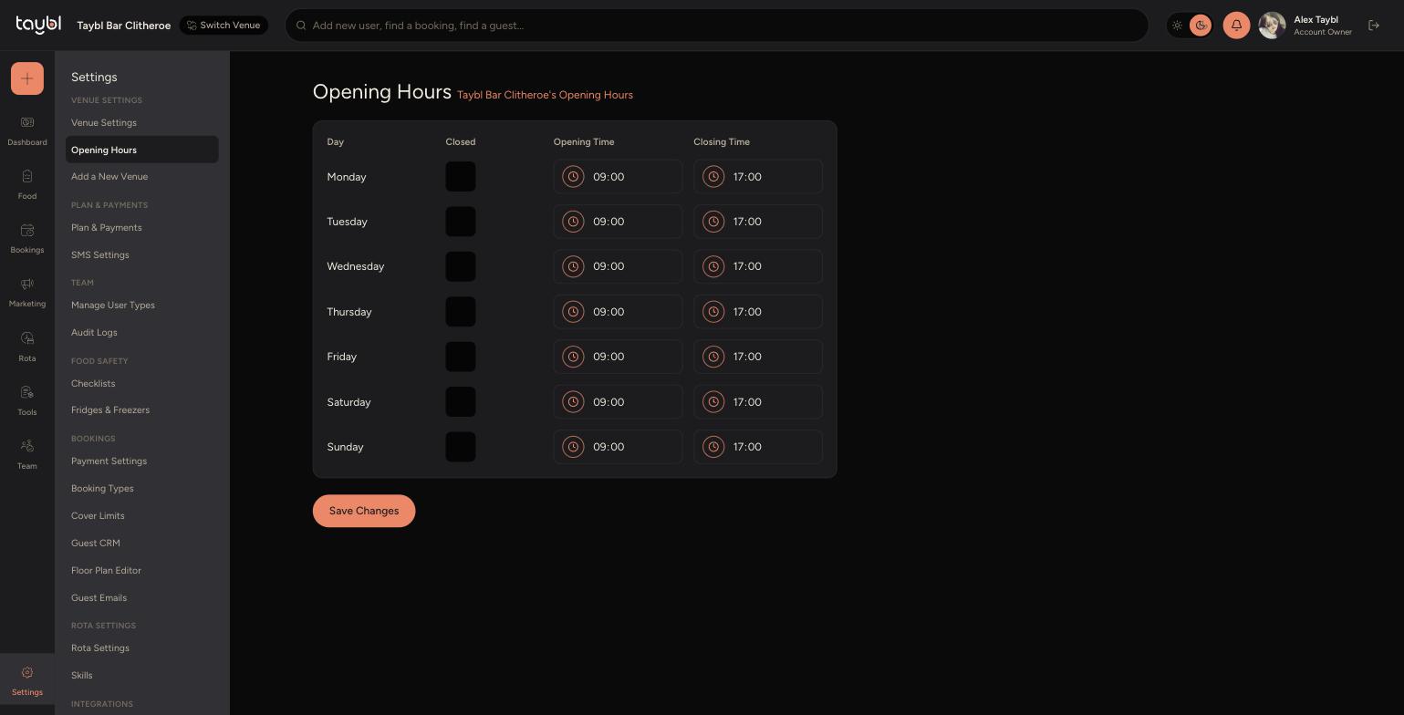The height and width of the screenshot is (715, 1404).
Task: Open Guest CRM settings
Action: click(96, 544)
